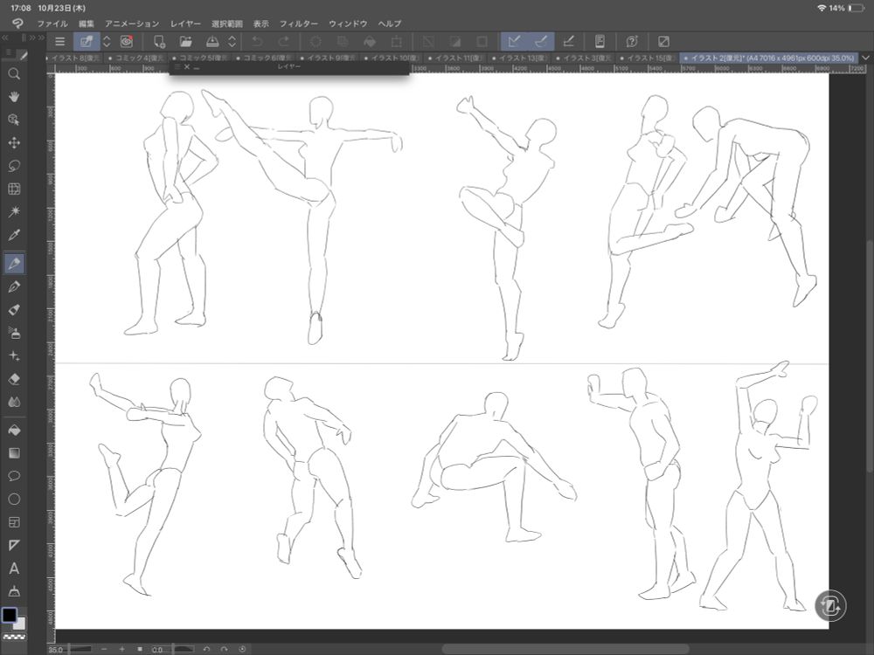Choose the Gradient tool
Screen dimensions: 874x655
[x=14, y=453]
